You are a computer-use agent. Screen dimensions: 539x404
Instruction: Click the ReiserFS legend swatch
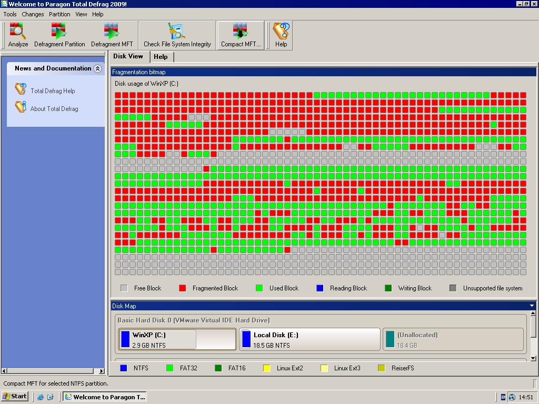(x=381, y=368)
